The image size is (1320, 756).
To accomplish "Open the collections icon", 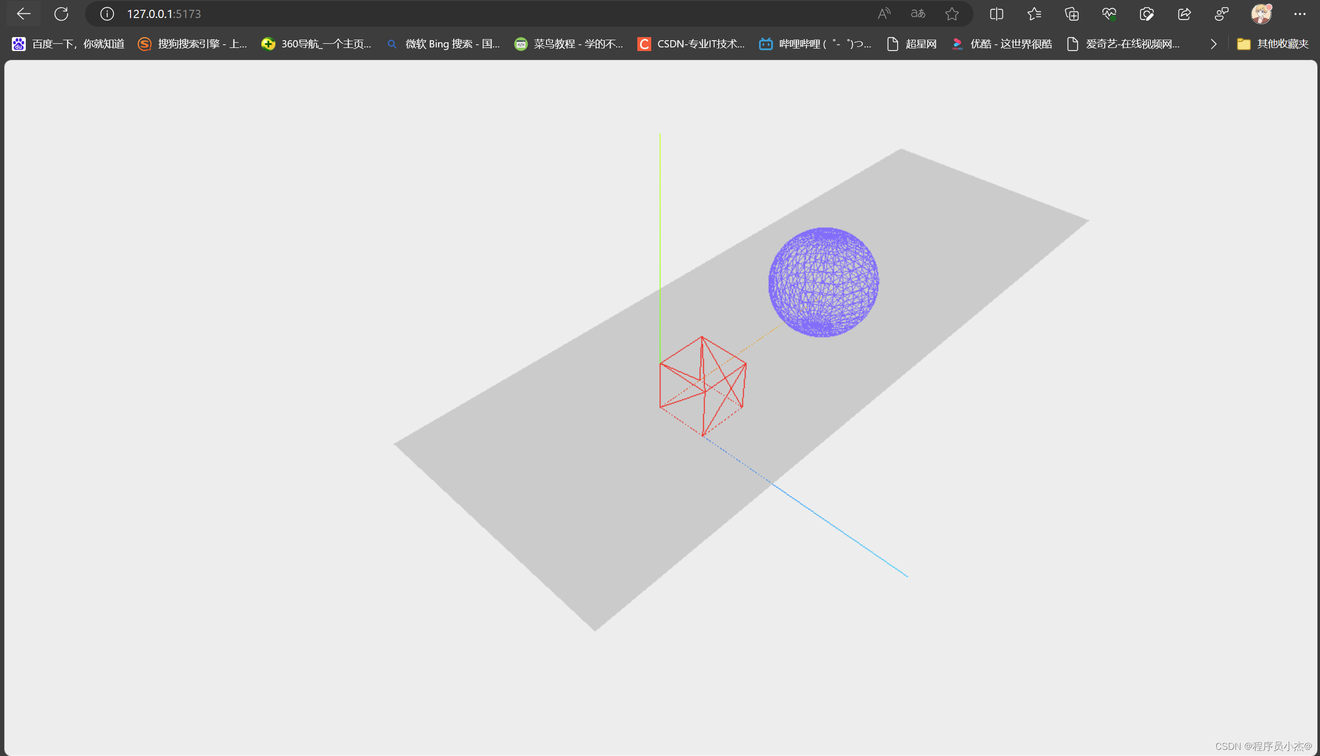I will 1071,14.
